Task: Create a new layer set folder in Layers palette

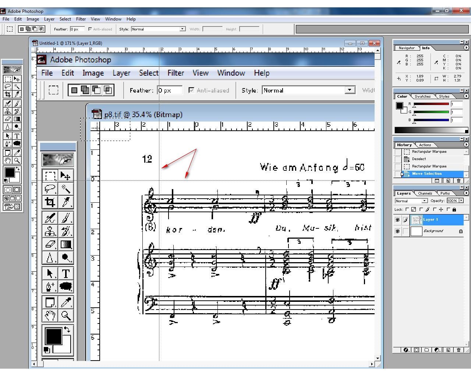Action: (427, 350)
